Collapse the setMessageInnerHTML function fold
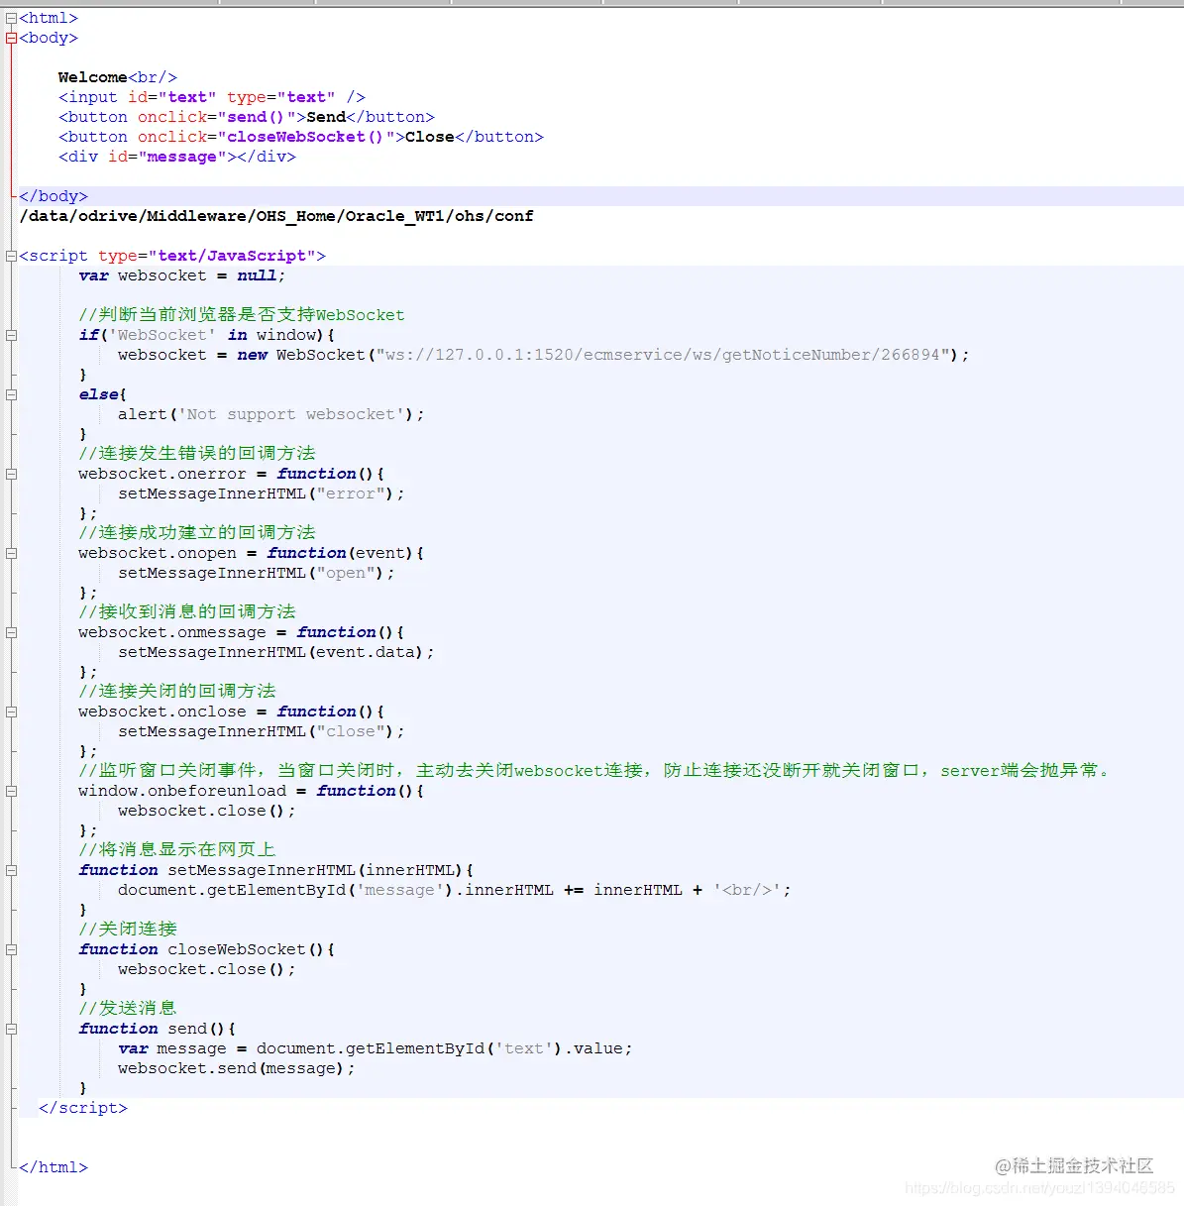Image resolution: width=1184 pixels, height=1206 pixels. point(11,870)
